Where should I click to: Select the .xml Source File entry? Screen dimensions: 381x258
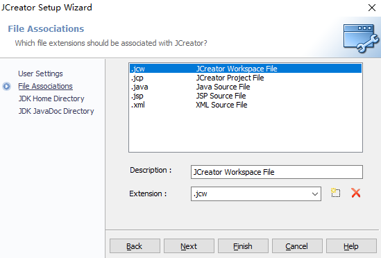(x=246, y=105)
